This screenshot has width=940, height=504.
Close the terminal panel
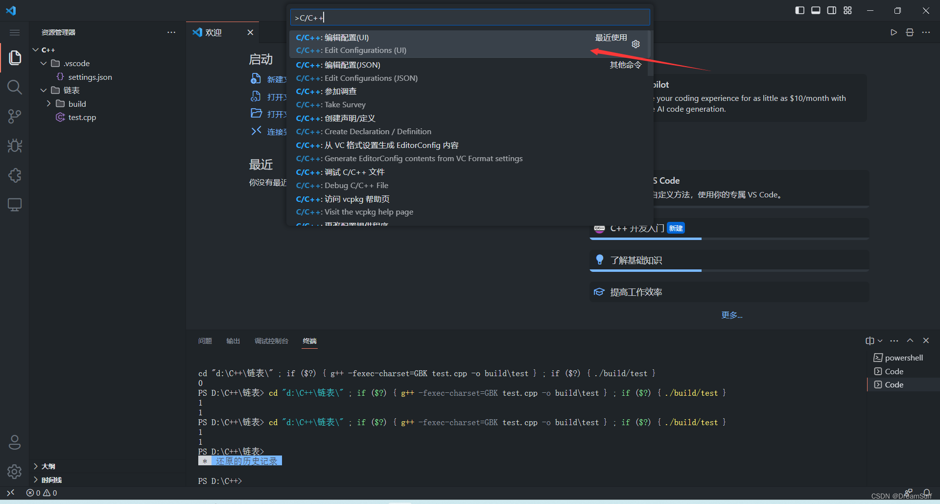pos(926,340)
